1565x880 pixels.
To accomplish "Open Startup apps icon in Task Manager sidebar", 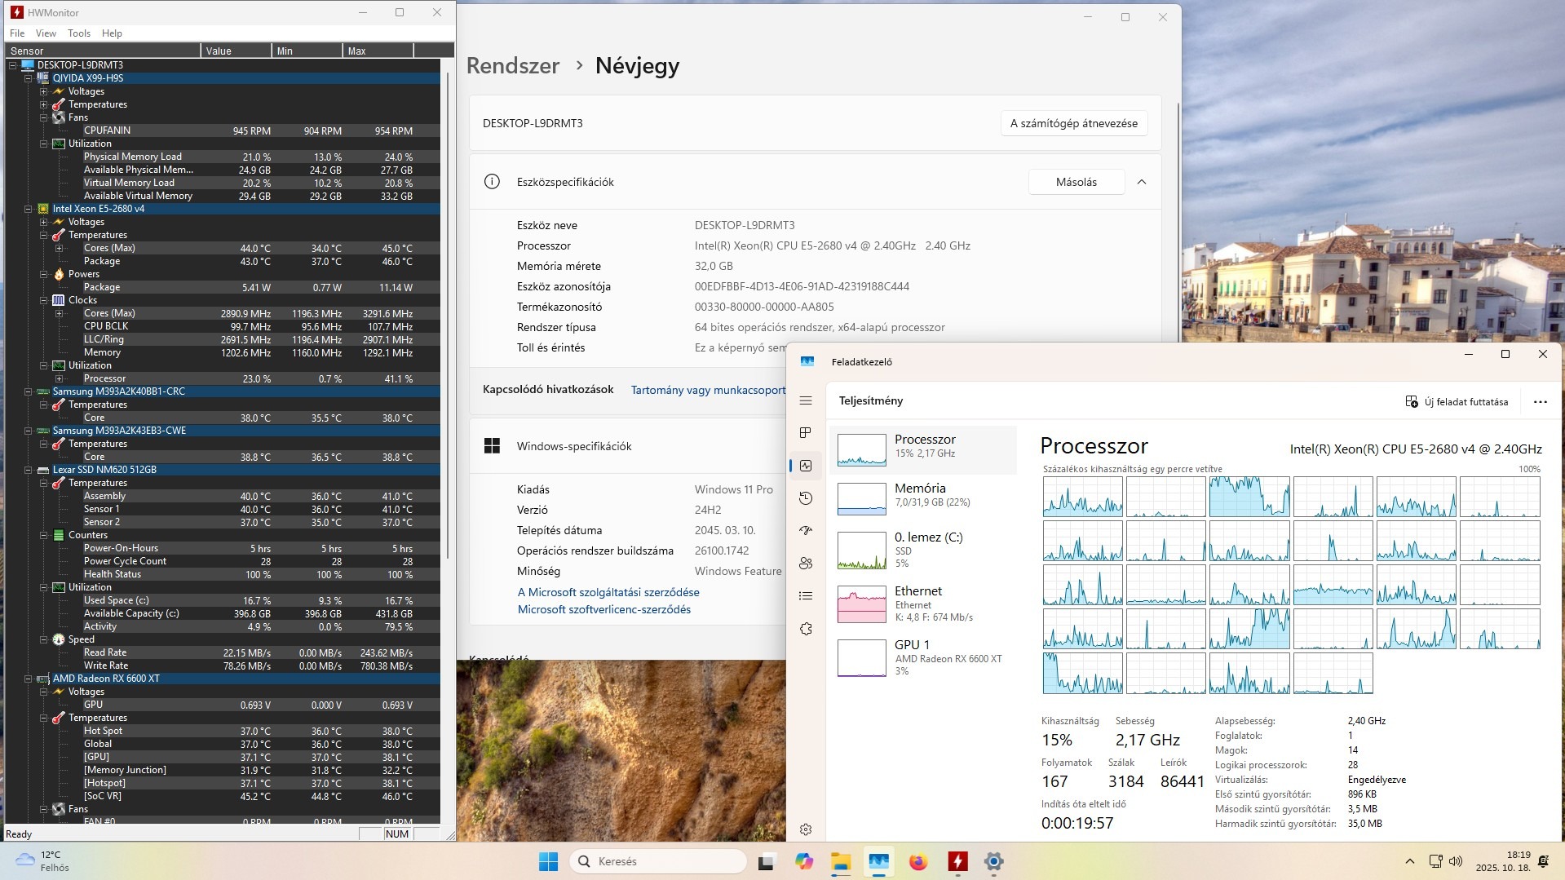I will click(806, 530).
